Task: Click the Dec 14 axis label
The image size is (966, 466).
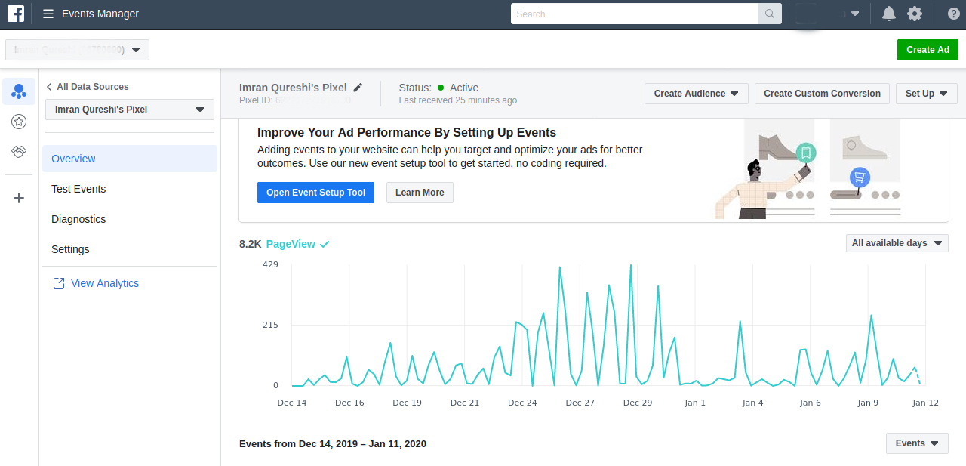Action: point(292,403)
